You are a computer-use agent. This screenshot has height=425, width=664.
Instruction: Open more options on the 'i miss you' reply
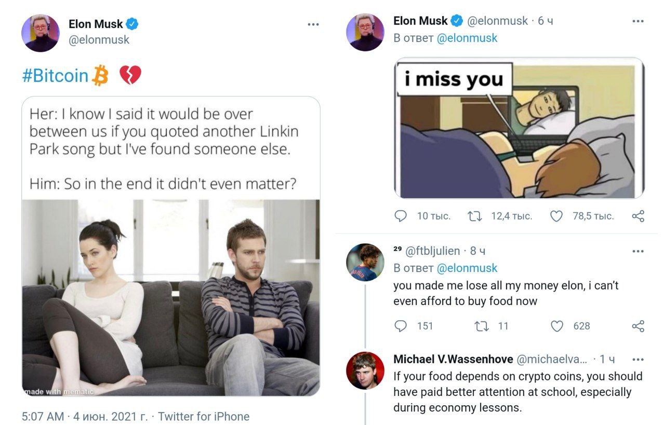[x=638, y=21]
